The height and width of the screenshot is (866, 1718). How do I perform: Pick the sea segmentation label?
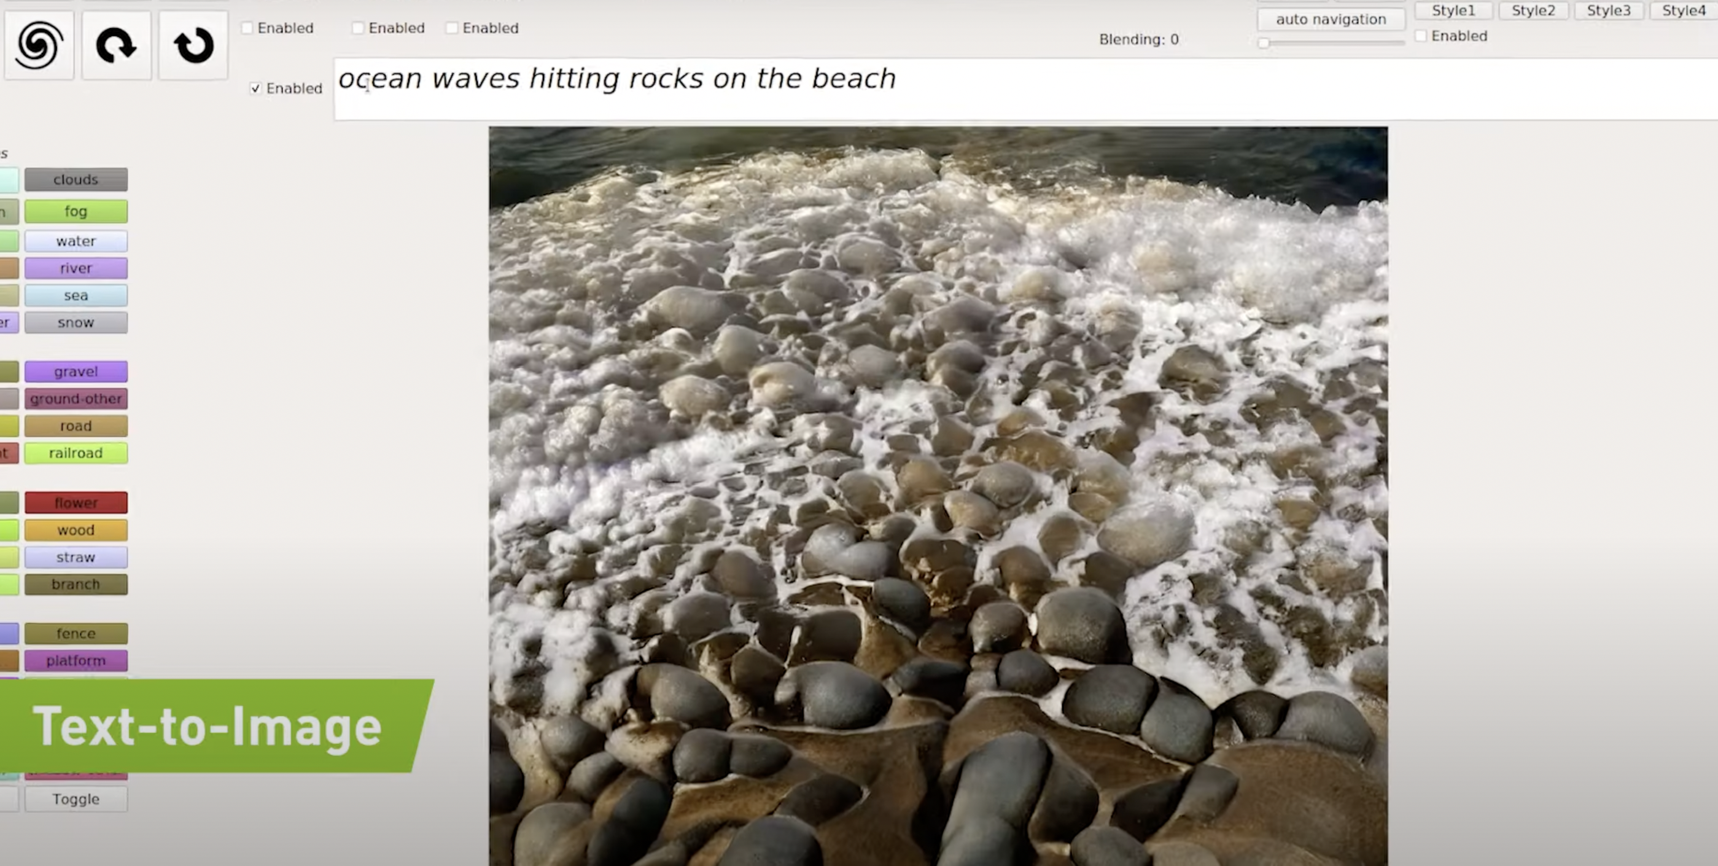[x=76, y=295]
